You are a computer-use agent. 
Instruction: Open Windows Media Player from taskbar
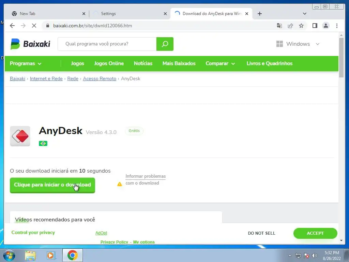[51, 256]
